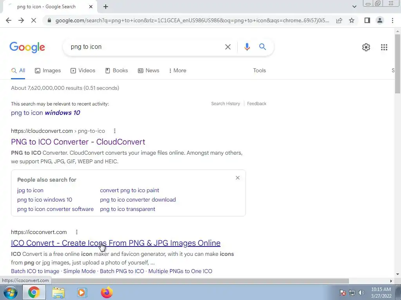Viewport: 401px width, 300px height.
Task: Open 'png to icon windows 10' suggestion
Action: (x=45, y=113)
